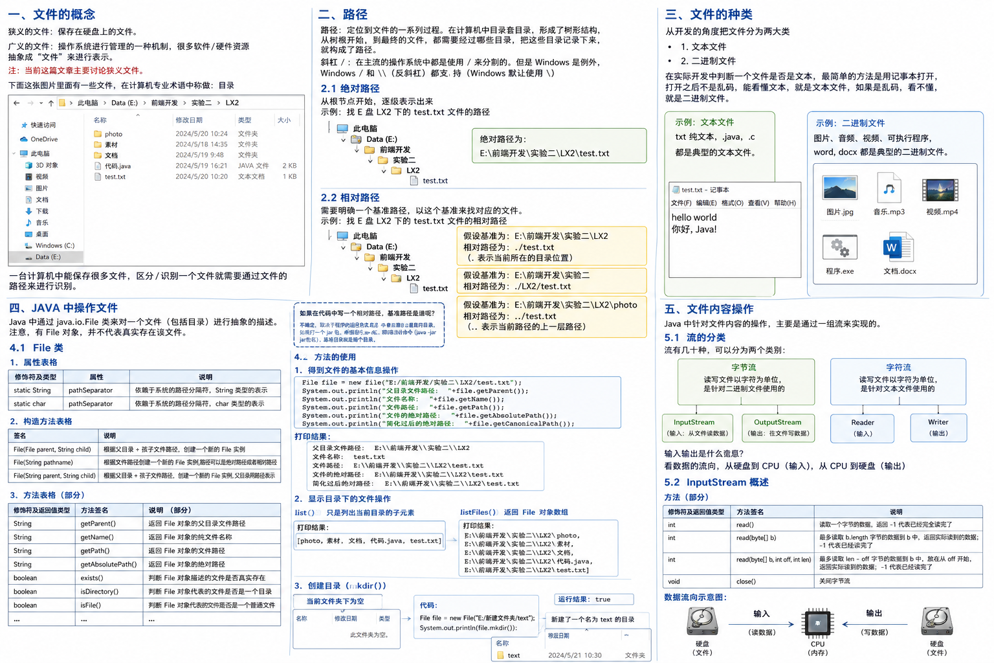Click the Explorer back arrow button
The width and height of the screenshot is (994, 663).
17,103
